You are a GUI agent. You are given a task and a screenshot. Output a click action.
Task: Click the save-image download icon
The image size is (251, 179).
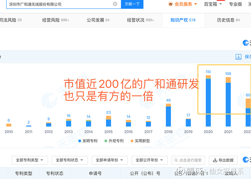[x=238, y=57]
